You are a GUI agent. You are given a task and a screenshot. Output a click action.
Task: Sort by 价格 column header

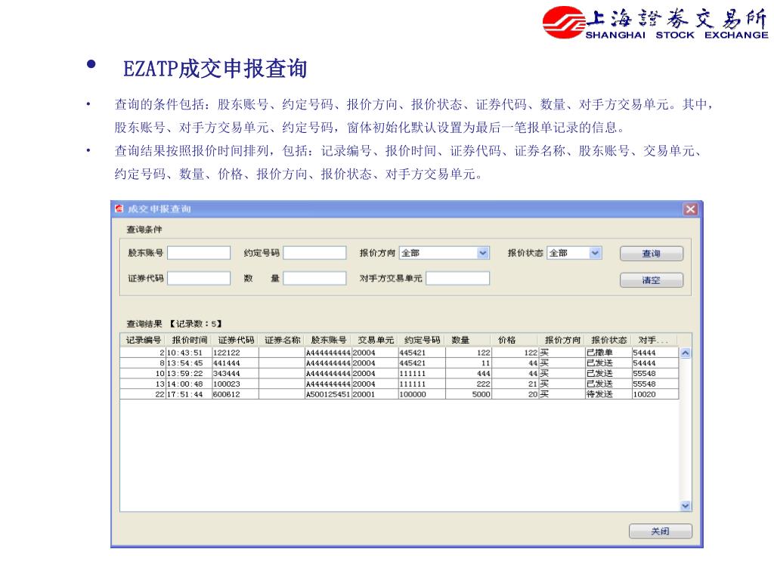[515, 341]
